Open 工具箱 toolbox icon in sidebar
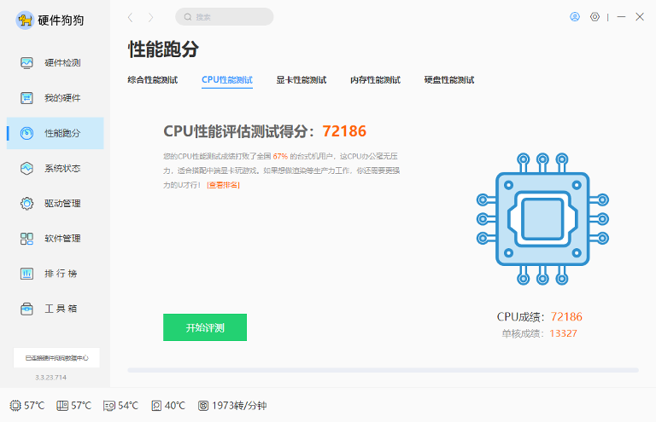The width and height of the screenshot is (656, 422). 26,309
